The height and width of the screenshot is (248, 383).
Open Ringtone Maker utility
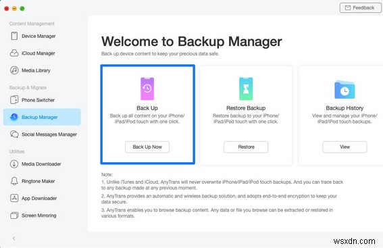(42, 181)
